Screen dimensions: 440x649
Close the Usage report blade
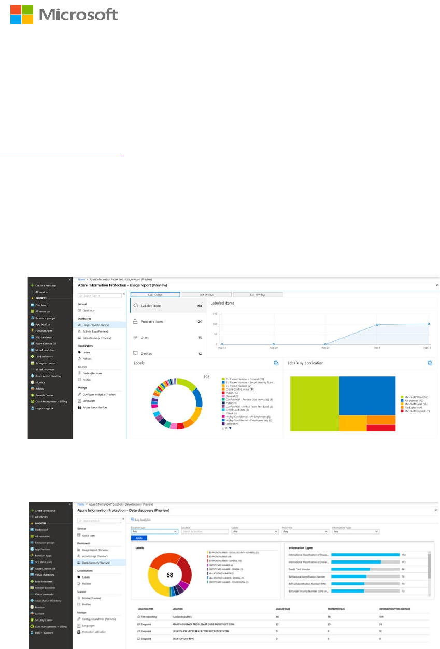pyautogui.click(x=436, y=285)
